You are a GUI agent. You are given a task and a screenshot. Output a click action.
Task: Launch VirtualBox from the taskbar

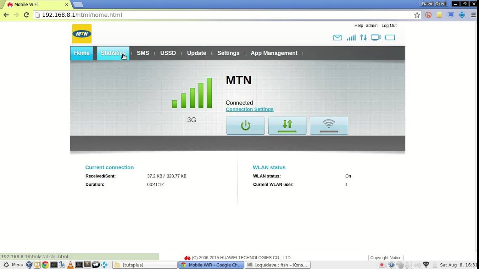29,265
